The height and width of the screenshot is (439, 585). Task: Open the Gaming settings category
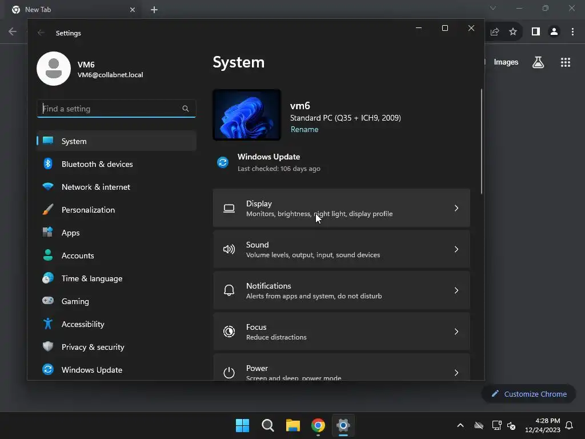click(117, 301)
